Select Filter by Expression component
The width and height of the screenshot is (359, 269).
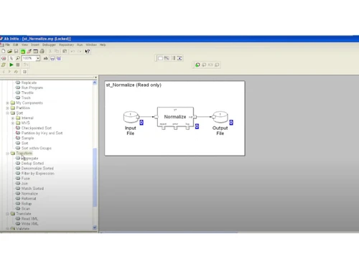point(38,174)
